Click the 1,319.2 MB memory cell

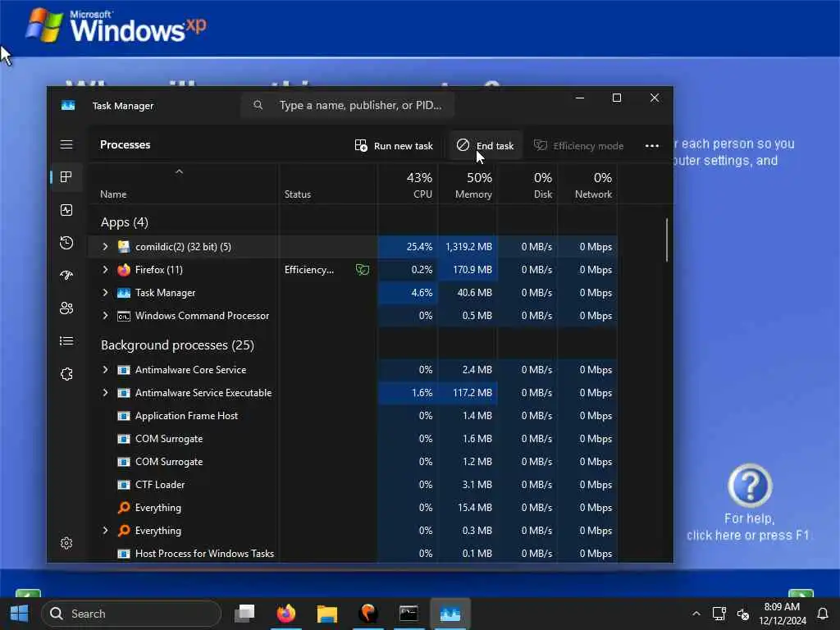[x=468, y=247]
